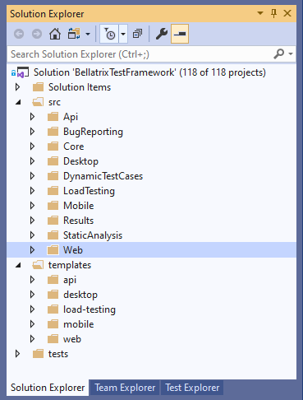
Task: Expand the mobile folder under templates
Action: click(32, 324)
